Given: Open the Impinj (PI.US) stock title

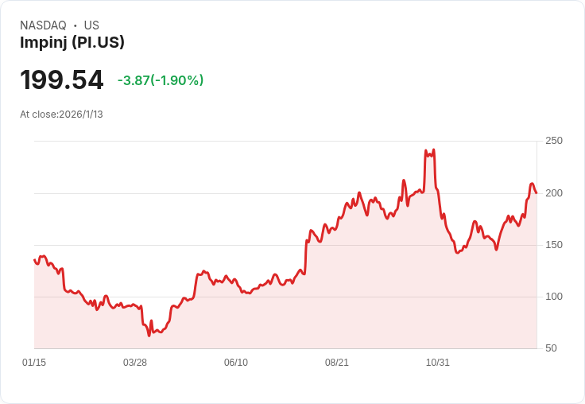Looking at the screenshot, I should tap(72, 43).
